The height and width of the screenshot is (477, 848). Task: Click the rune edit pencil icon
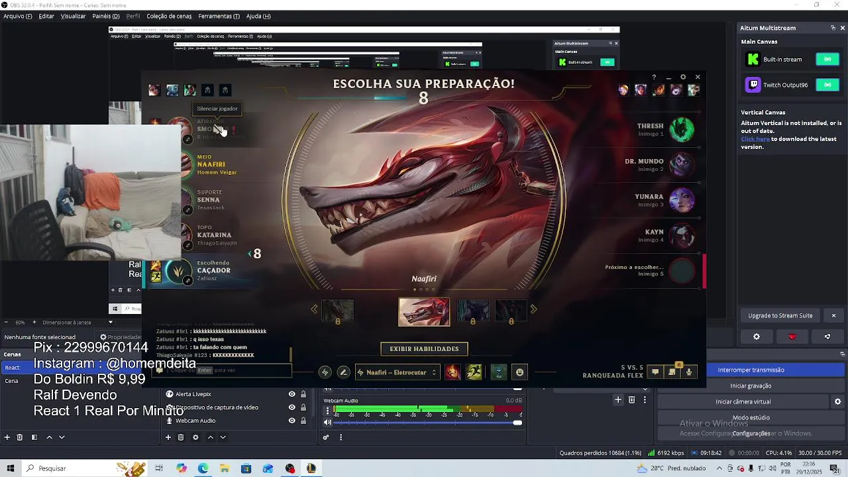pyautogui.click(x=343, y=372)
